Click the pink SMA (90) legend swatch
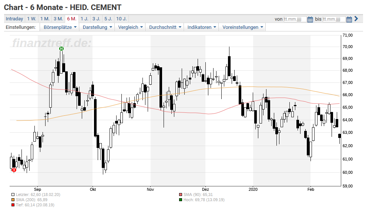 click(x=181, y=195)
